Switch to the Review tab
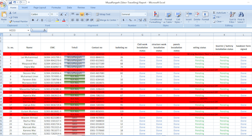This screenshot has width=252, height=136. tap(81, 7)
